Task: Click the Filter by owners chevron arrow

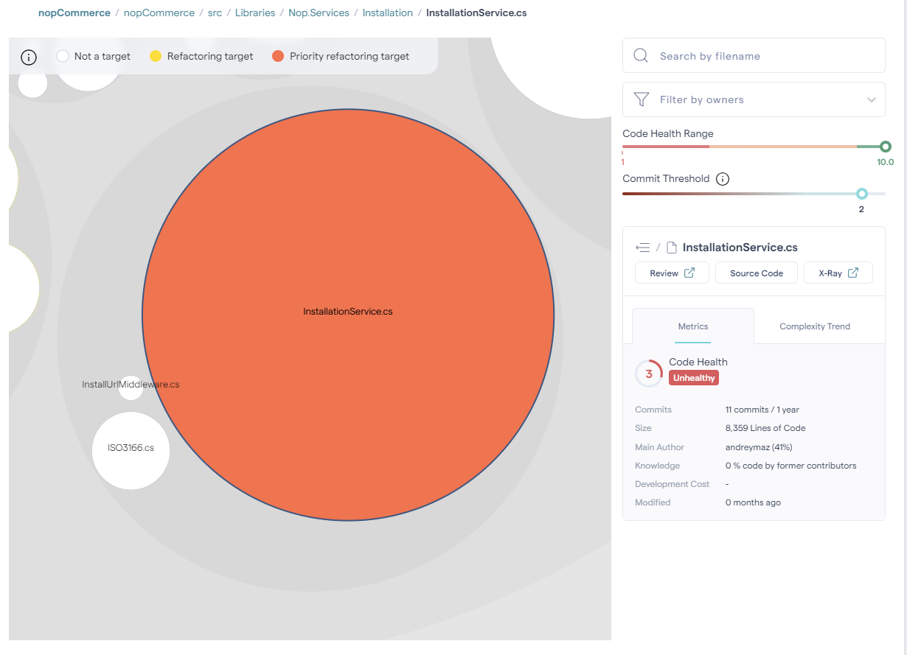Action: pyautogui.click(x=872, y=100)
